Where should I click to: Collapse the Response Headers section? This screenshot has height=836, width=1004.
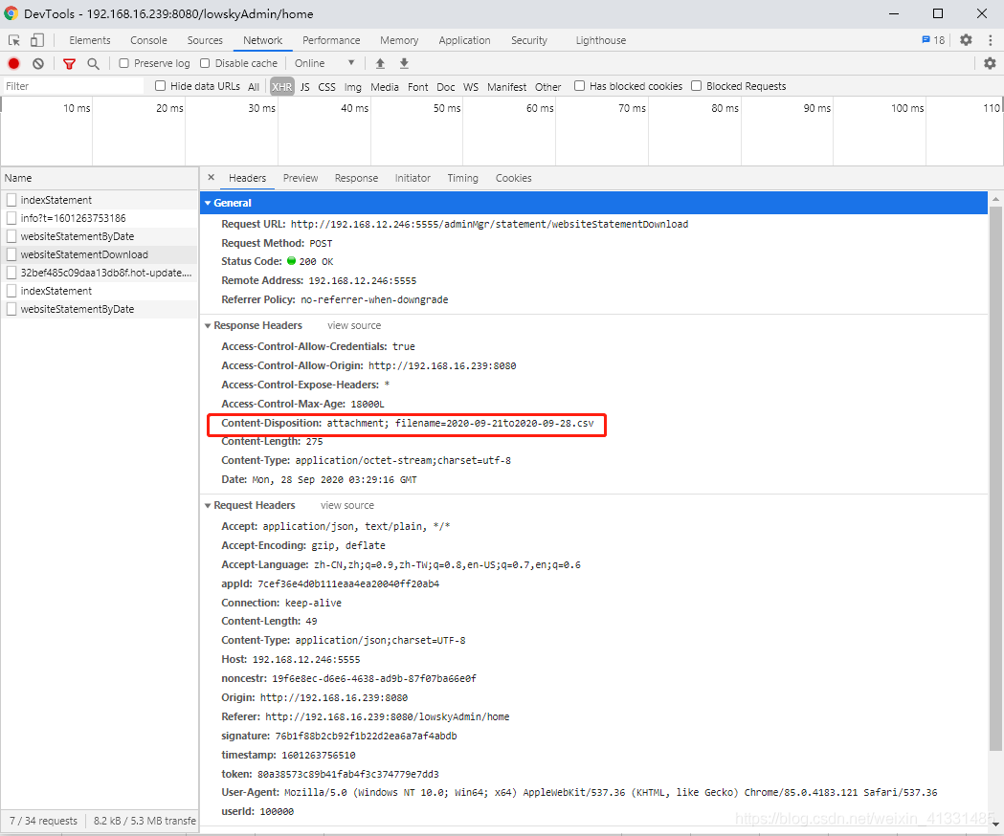click(x=208, y=326)
